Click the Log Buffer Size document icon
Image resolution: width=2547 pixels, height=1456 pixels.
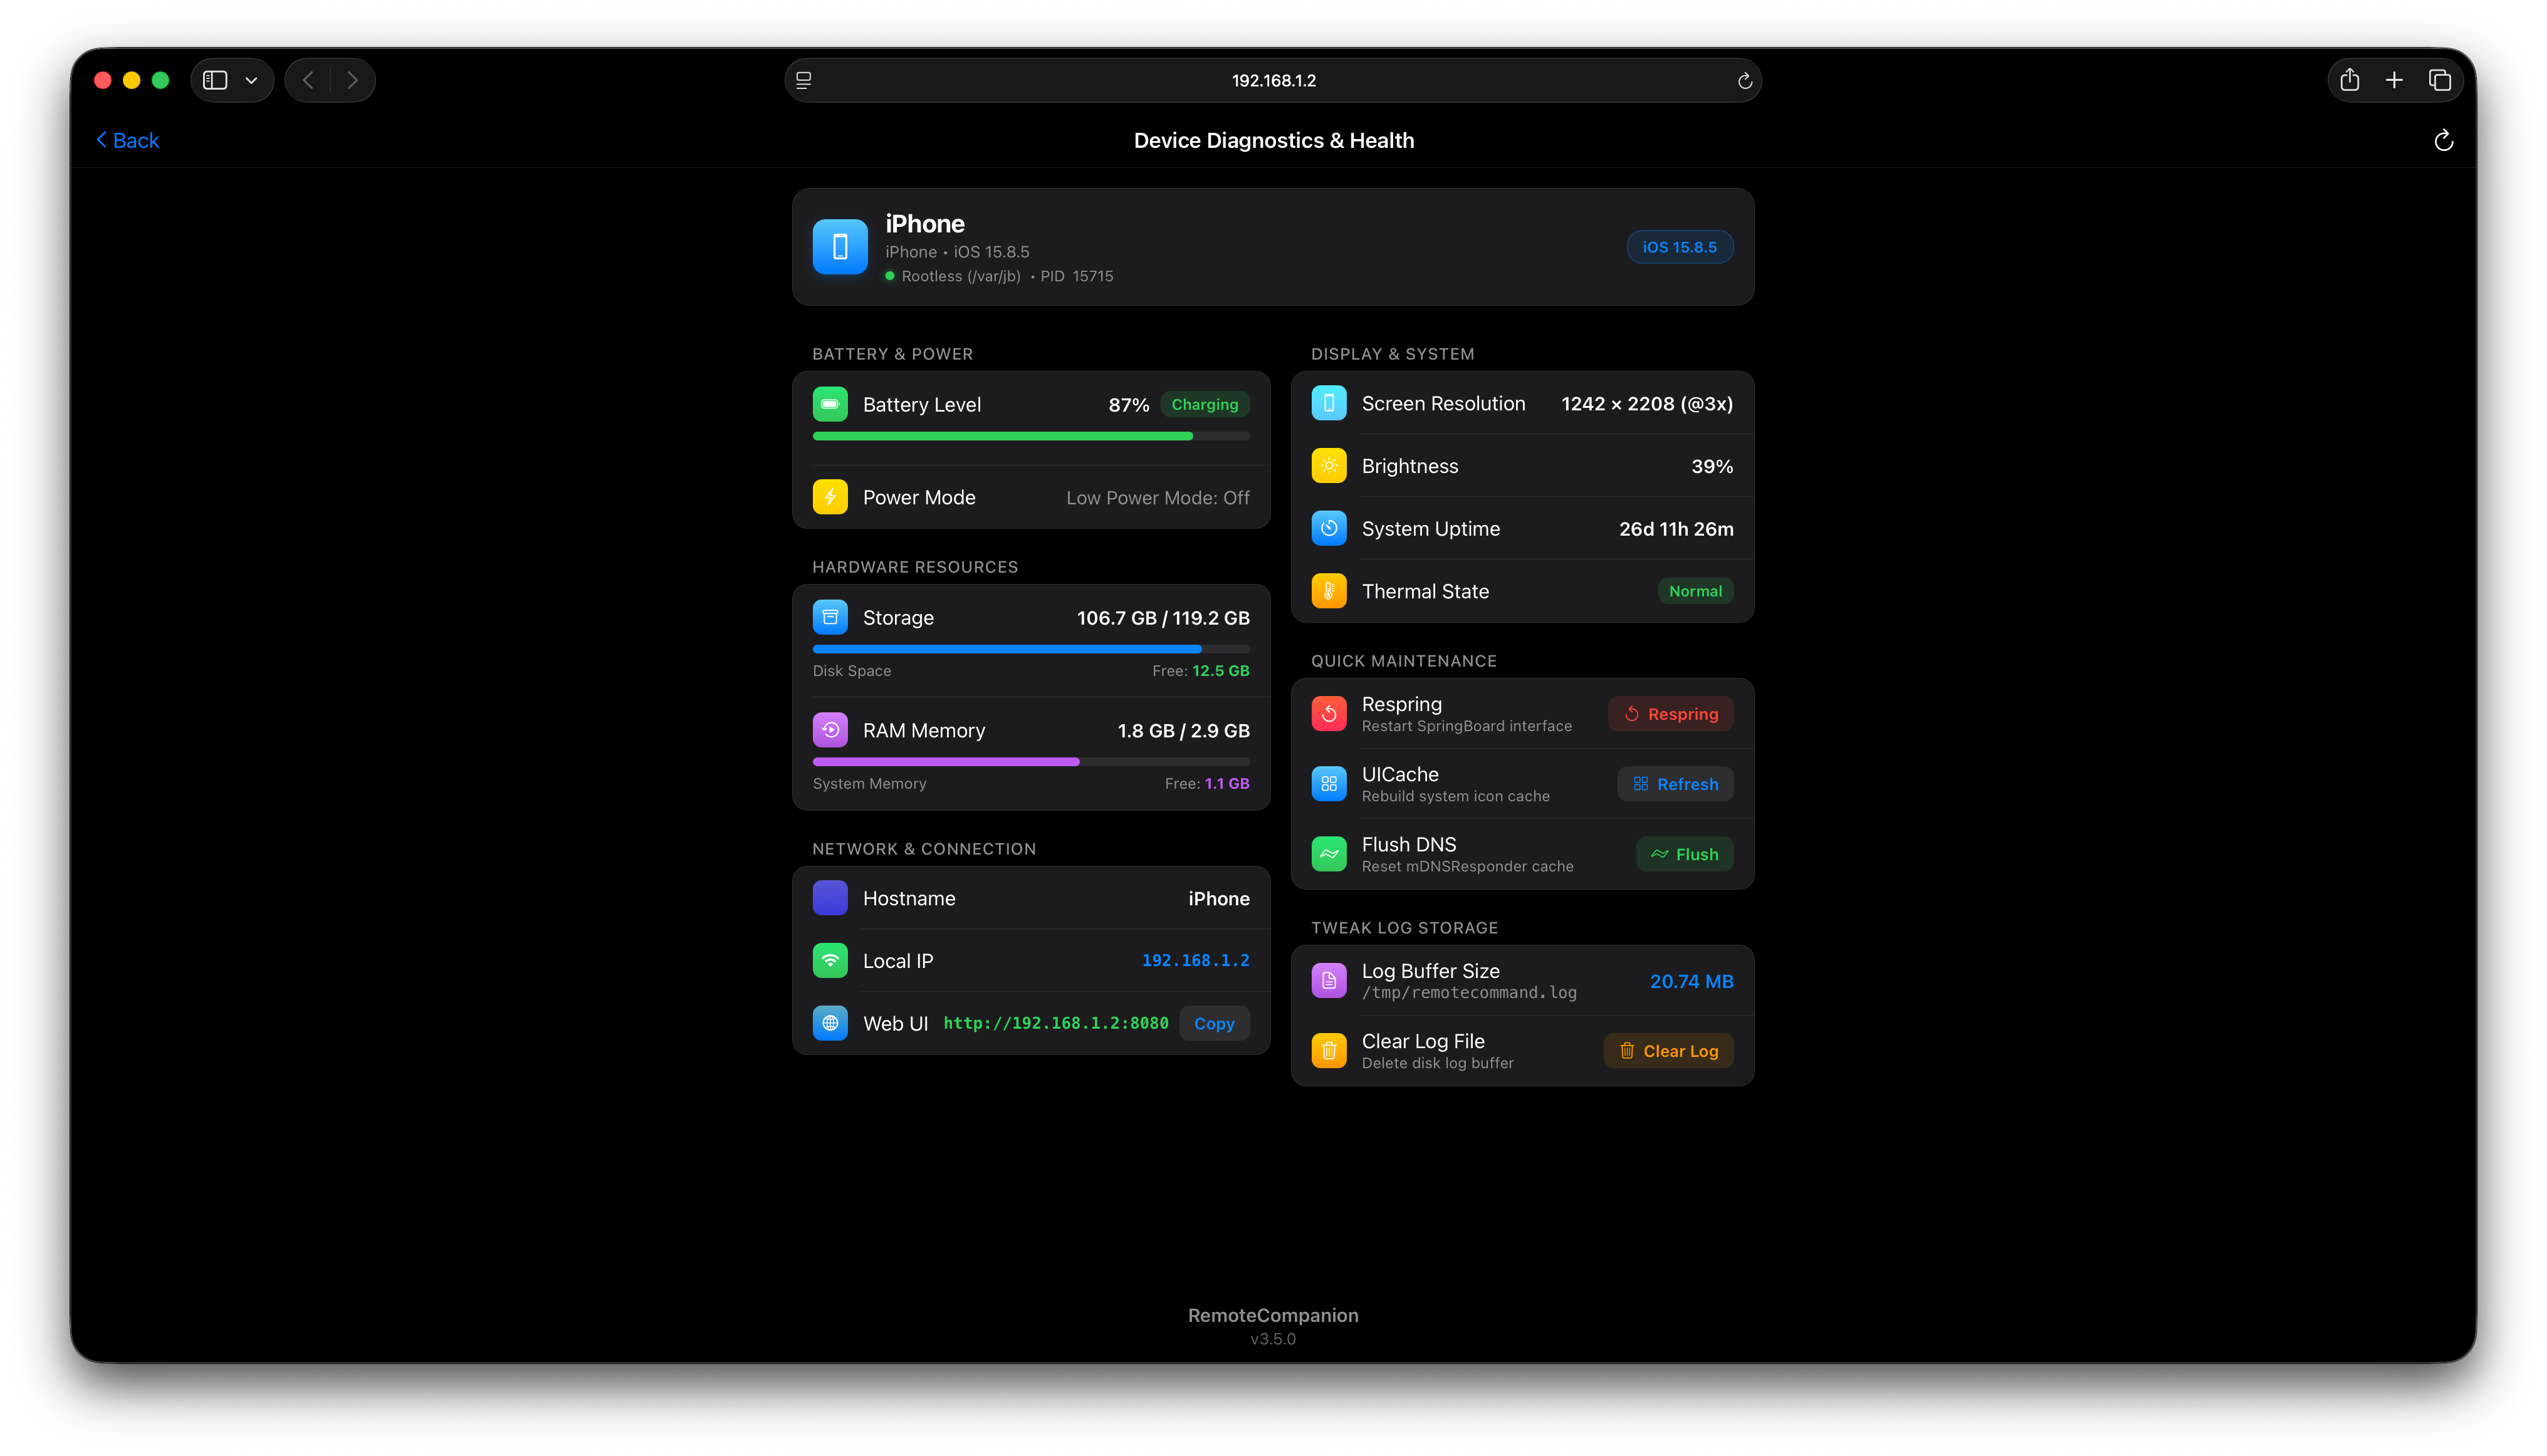coord(1327,981)
